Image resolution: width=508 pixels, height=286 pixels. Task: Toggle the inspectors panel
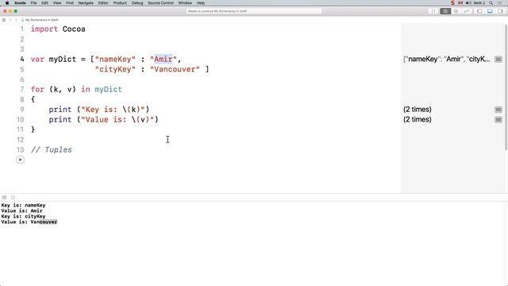tap(500, 11)
